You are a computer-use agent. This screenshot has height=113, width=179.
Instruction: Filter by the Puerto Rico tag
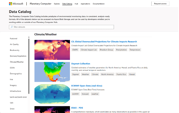tap(121, 74)
